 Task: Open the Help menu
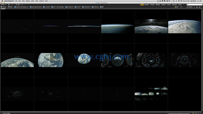pyautogui.click(x=46, y=1)
